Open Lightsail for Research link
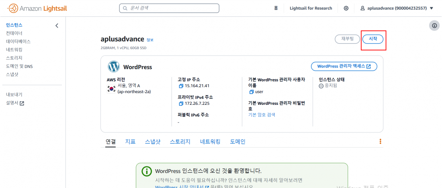The image size is (442, 188). pos(311,8)
